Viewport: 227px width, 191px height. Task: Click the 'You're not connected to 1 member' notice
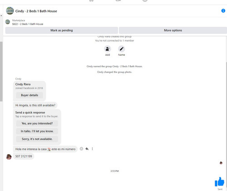coord(114,40)
